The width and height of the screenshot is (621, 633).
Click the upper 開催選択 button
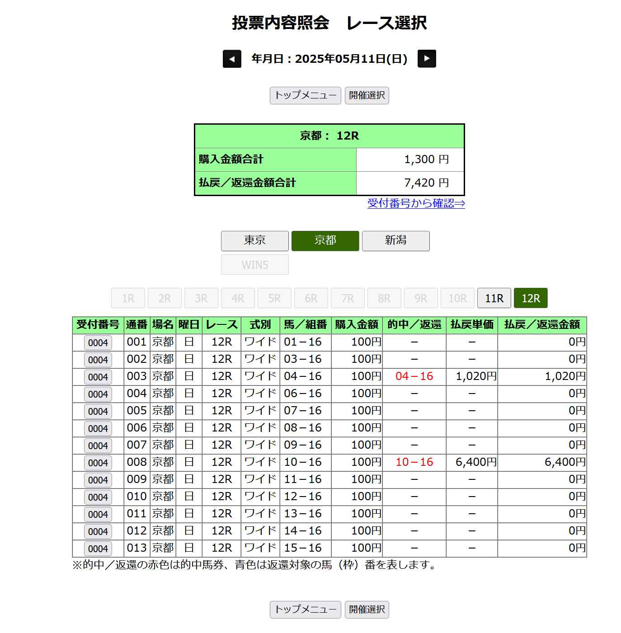pos(367,95)
